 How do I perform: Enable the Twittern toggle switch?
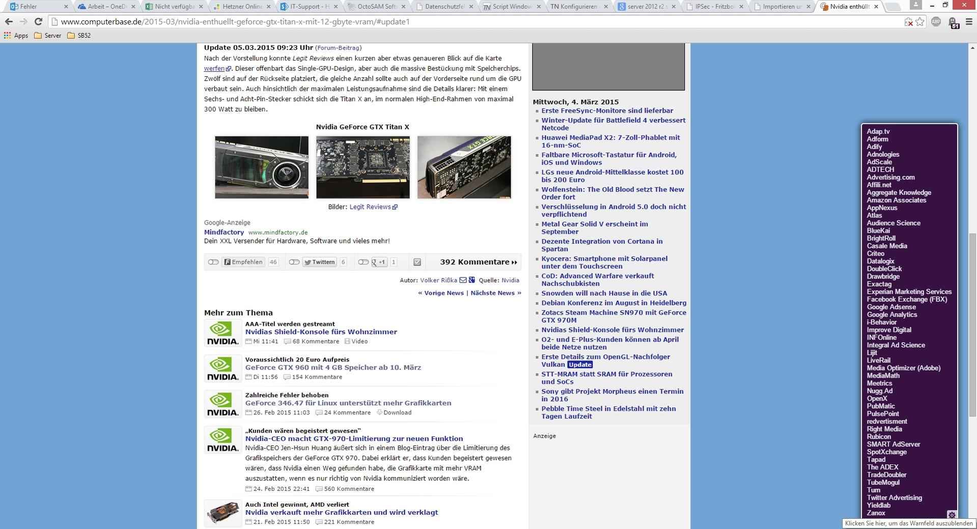click(294, 262)
